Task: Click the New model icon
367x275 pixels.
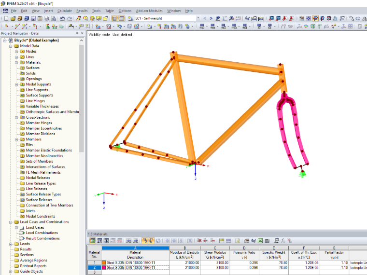Action: [x=6, y=18]
